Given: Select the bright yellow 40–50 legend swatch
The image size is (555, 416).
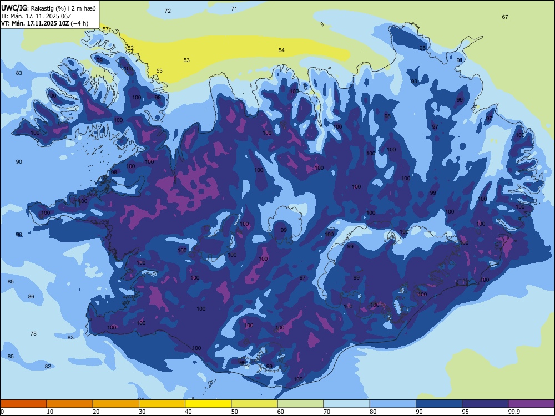Looking at the screenshot, I should coord(208,404).
